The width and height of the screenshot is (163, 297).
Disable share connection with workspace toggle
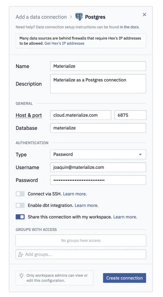(20, 217)
